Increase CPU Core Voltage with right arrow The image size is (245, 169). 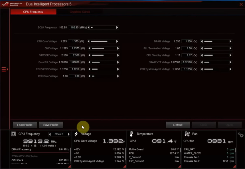[x=117, y=41]
